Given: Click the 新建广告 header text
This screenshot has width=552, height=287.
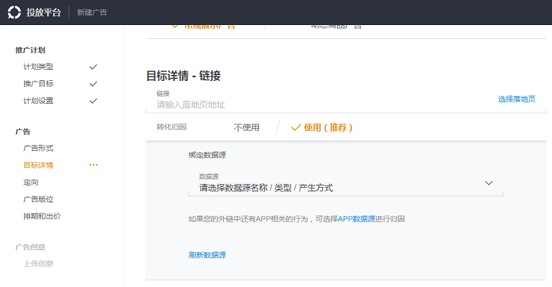Looking at the screenshot, I should tap(92, 13).
